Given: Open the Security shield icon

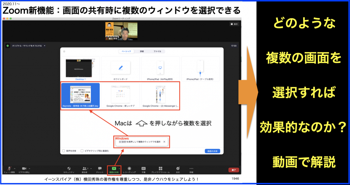Looking at the screenshot, I should pyautogui.click(x=69, y=169).
